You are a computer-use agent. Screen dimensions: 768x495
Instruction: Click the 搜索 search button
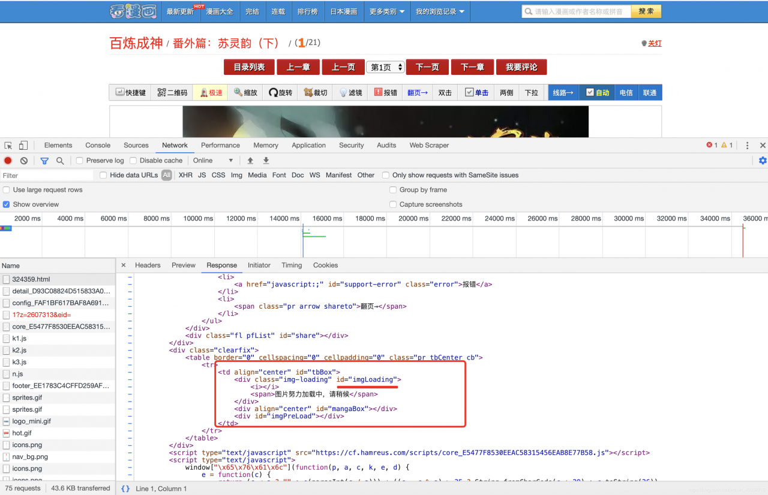pyautogui.click(x=646, y=11)
